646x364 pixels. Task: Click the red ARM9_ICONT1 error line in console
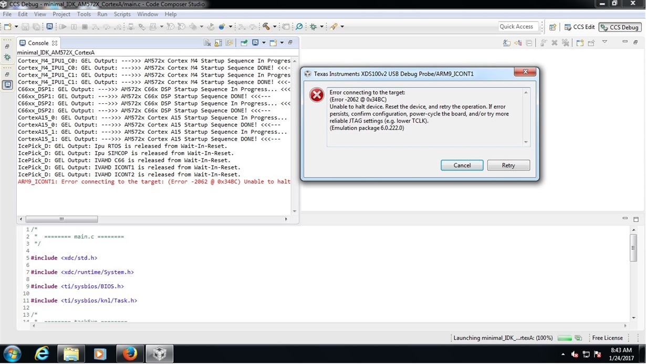(x=154, y=181)
